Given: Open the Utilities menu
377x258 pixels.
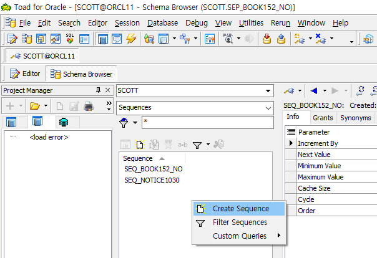Looking at the screenshot, I should [251, 23].
